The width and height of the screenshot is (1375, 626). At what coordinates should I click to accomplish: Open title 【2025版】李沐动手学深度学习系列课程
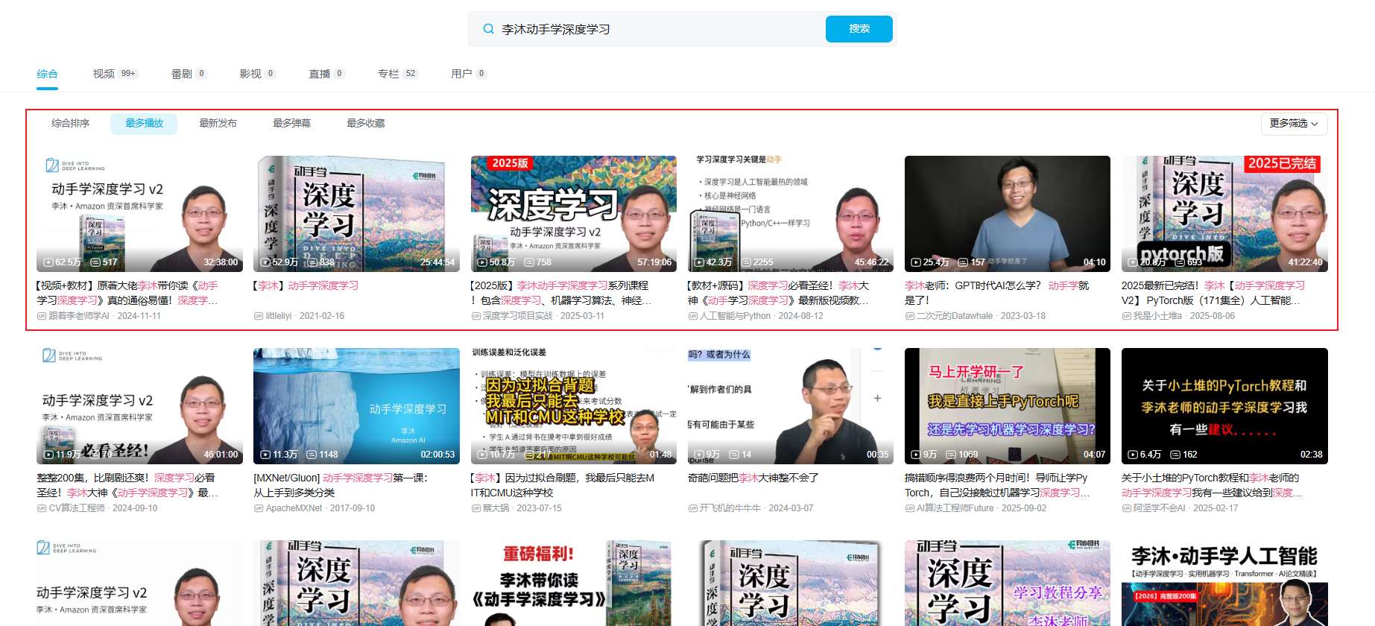[x=561, y=293]
